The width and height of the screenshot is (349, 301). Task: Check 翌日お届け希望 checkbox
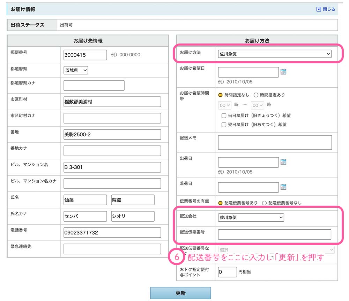(x=224, y=124)
